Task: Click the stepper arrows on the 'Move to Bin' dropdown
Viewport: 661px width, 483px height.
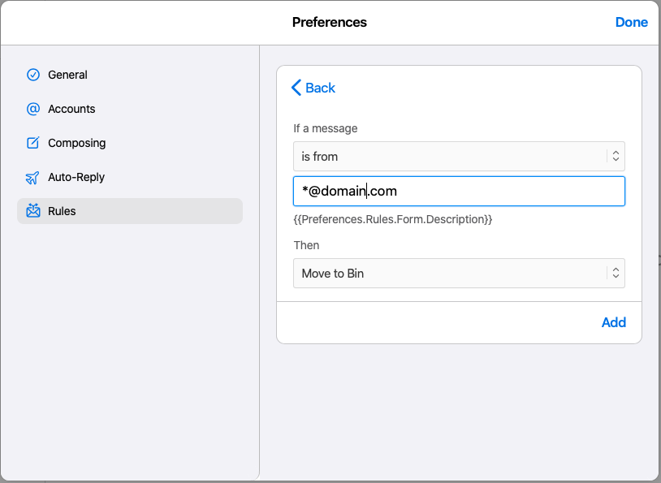Action: [616, 274]
